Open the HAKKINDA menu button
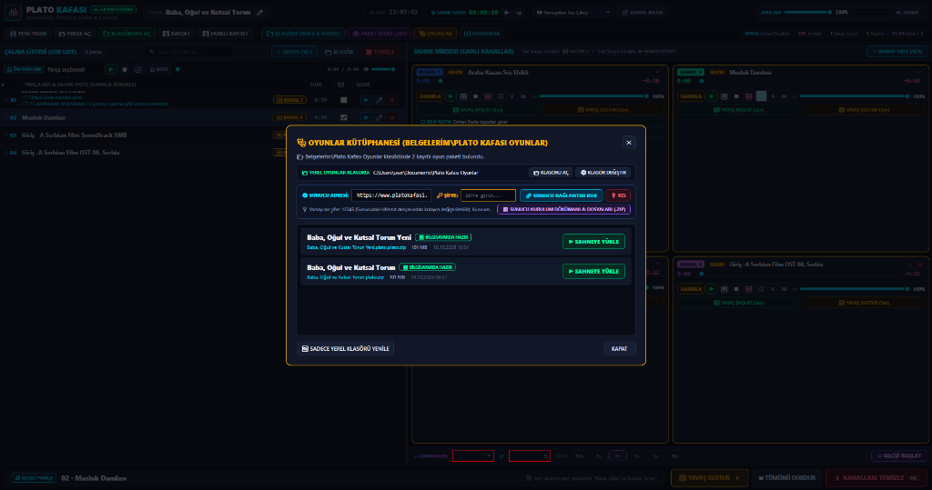This screenshot has width=932, height=490. 481,34
